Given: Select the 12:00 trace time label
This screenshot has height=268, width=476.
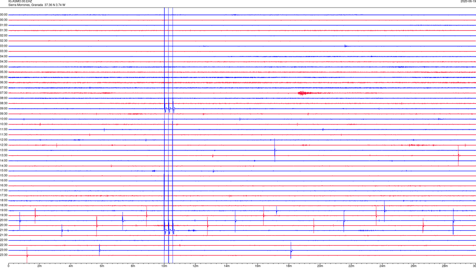Looking at the screenshot, I should click(3, 140).
